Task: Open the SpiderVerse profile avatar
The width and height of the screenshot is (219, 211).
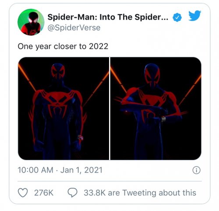Action: tap(31, 22)
